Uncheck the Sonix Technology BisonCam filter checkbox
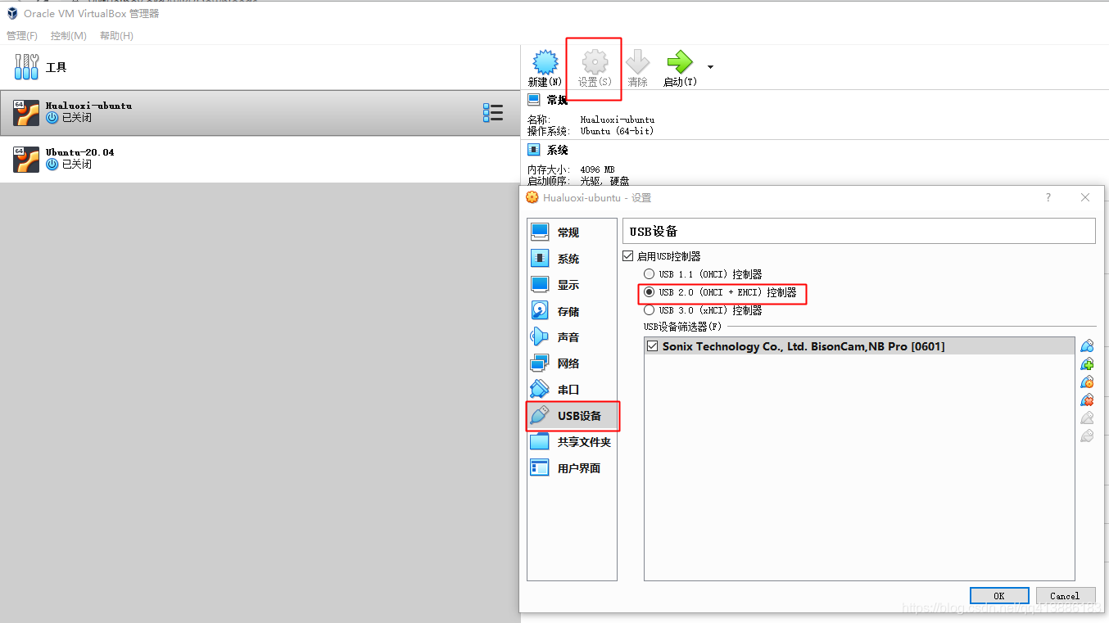The height and width of the screenshot is (623, 1109). [652, 346]
